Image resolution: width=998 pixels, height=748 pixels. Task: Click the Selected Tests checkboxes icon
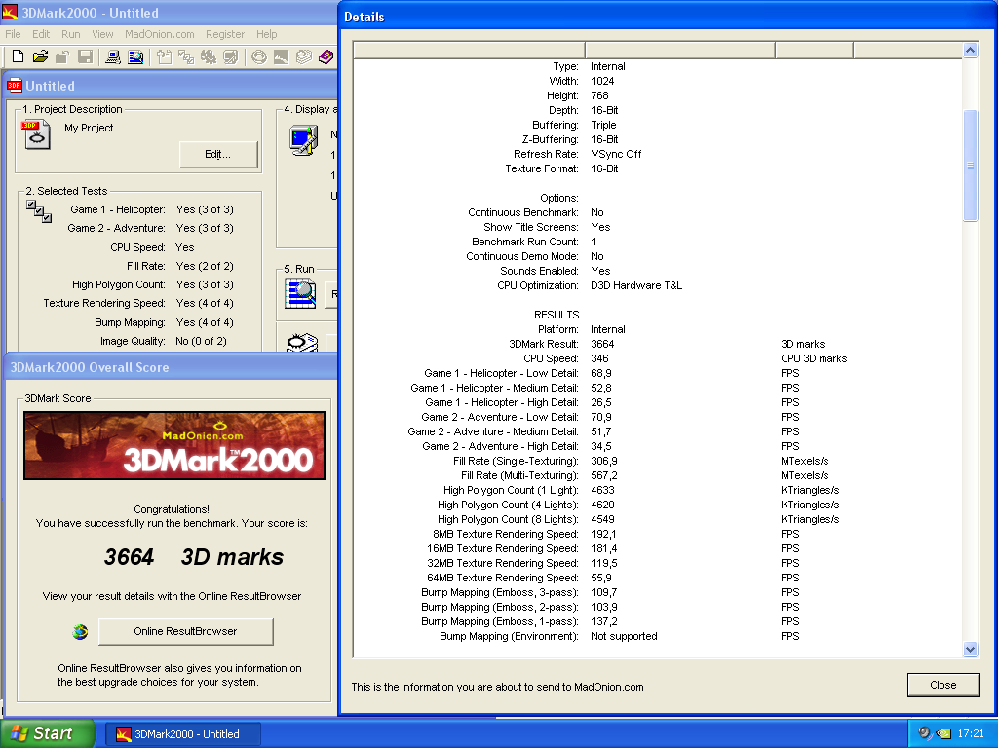[x=39, y=211]
